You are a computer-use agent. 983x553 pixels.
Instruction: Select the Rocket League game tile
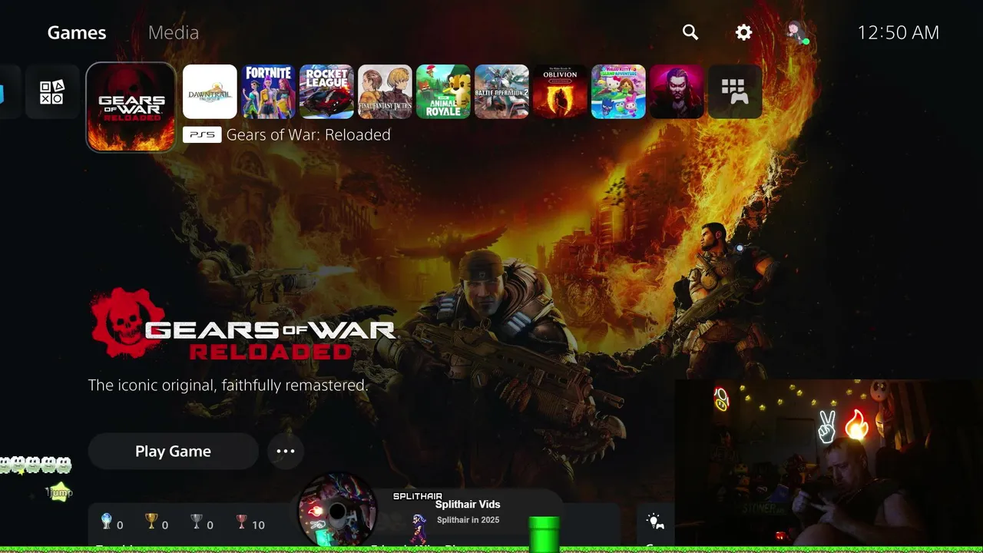(326, 91)
